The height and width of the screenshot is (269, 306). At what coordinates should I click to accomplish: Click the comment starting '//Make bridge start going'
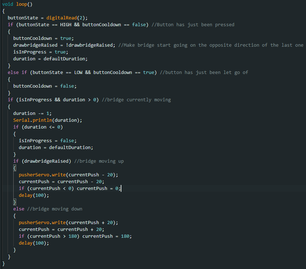[211, 45]
